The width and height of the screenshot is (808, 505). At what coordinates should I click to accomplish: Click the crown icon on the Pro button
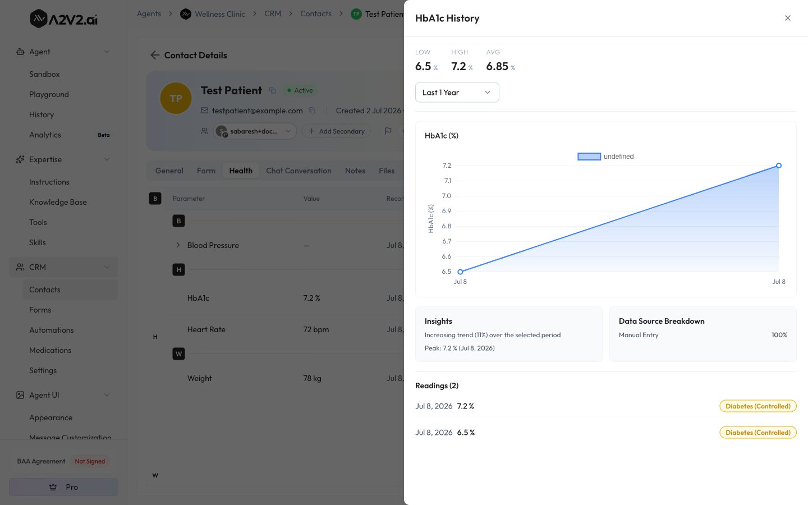53,487
